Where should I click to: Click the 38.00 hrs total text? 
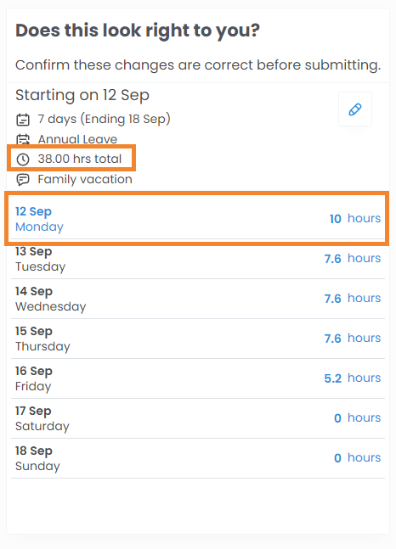pos(80,159)
